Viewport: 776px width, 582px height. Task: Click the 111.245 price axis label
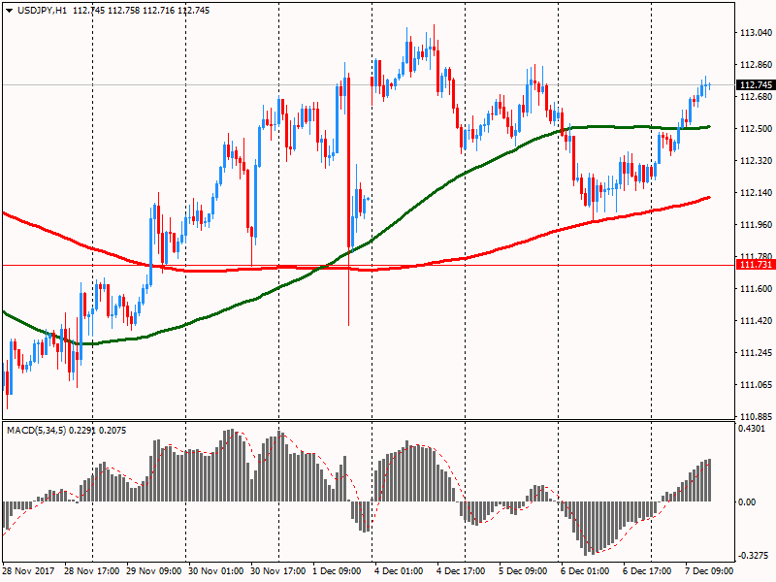point(754,353)
